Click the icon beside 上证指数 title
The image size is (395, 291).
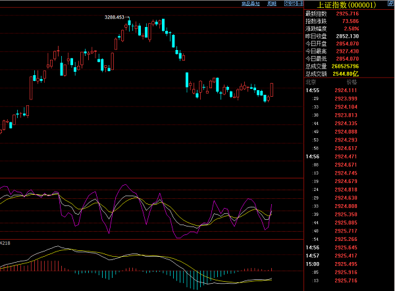click(390, 3)
